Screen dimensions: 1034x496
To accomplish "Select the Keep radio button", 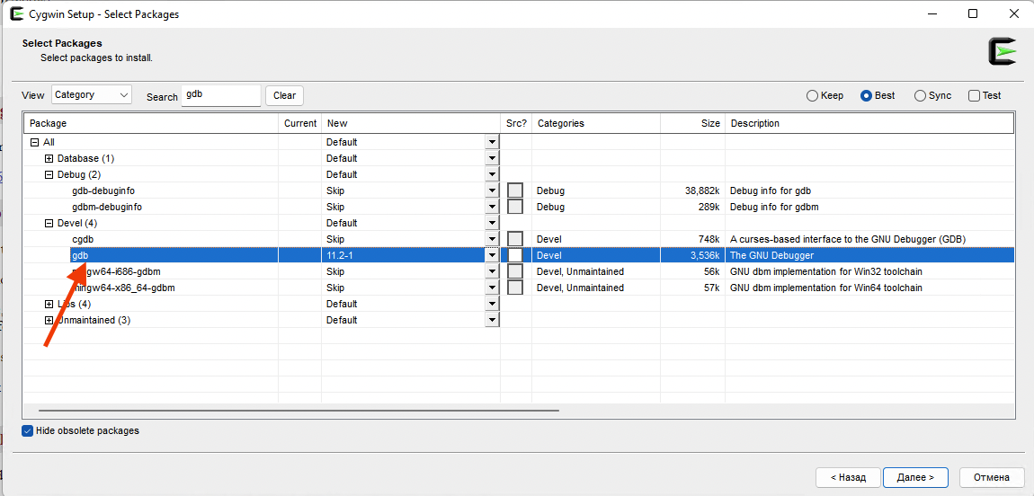I will coord(812,95).
